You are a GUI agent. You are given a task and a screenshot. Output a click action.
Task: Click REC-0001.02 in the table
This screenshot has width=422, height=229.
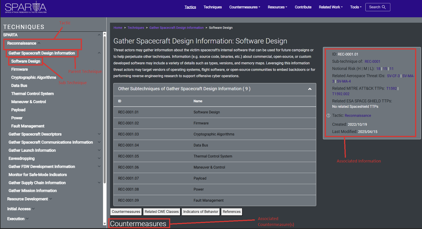(128, 123)
